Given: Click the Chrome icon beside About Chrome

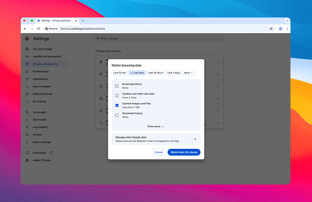Looking at the screenshot, I should pyautogui.click(x=27, y=160).
